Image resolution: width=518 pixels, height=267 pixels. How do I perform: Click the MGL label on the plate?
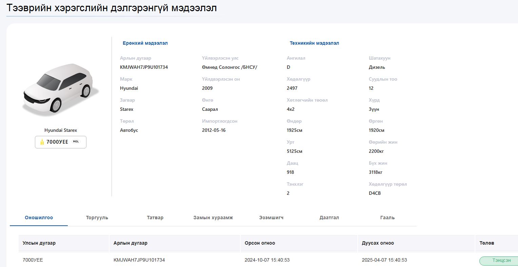[76, 142]
